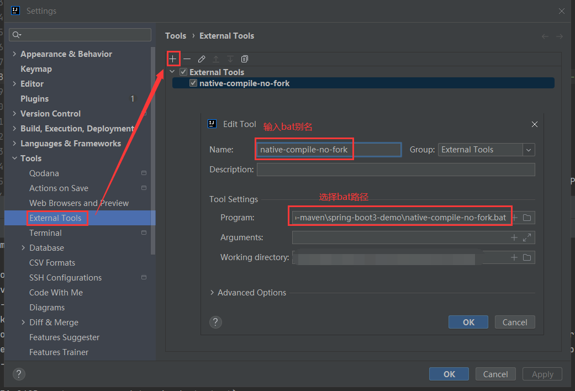Collapse the External Tools tree node
The height and width of the screenshot is (391, 575).
point(172,72)
